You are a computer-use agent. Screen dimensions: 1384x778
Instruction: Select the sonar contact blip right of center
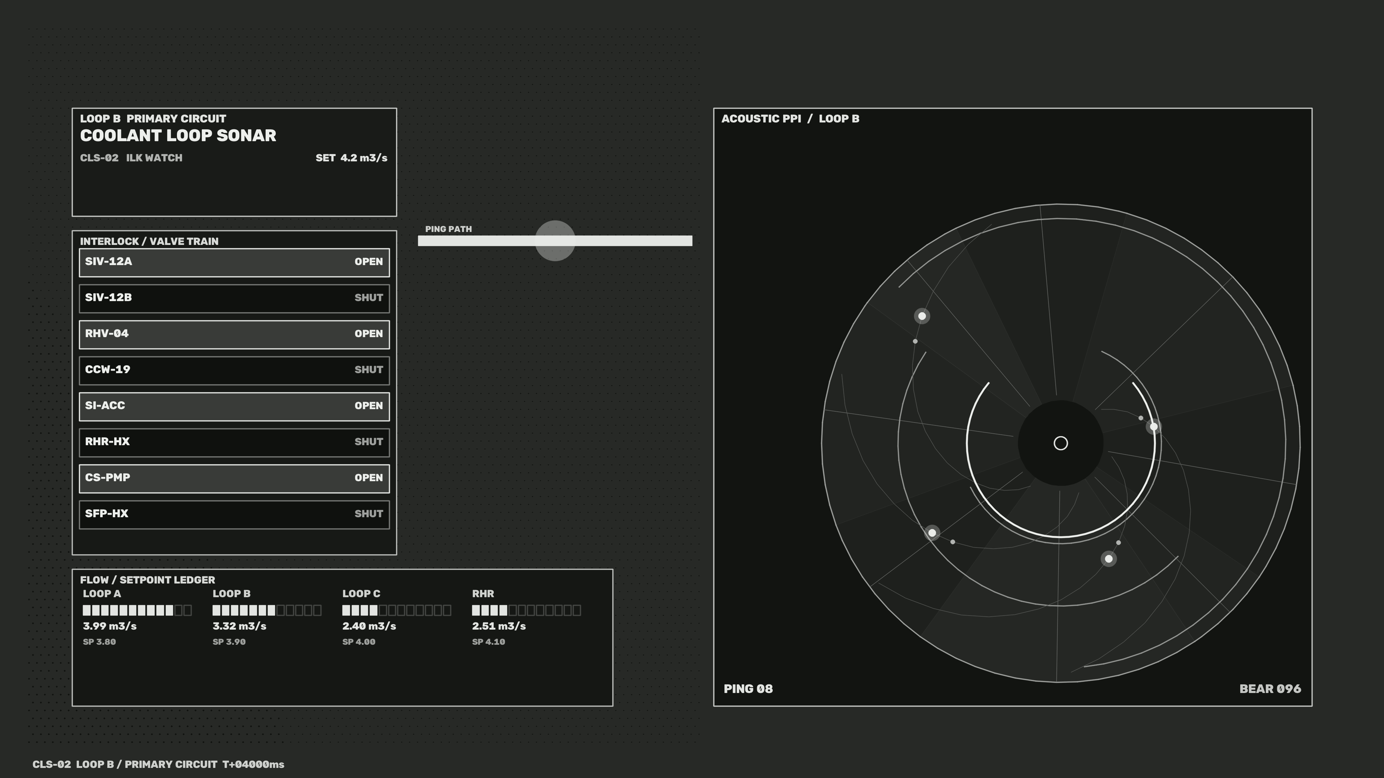point(1153,427)
